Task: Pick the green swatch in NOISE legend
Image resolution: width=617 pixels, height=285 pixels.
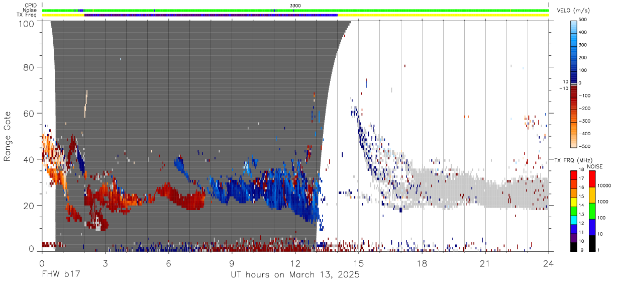Action: pyautogui.click(x=592, y=210)
